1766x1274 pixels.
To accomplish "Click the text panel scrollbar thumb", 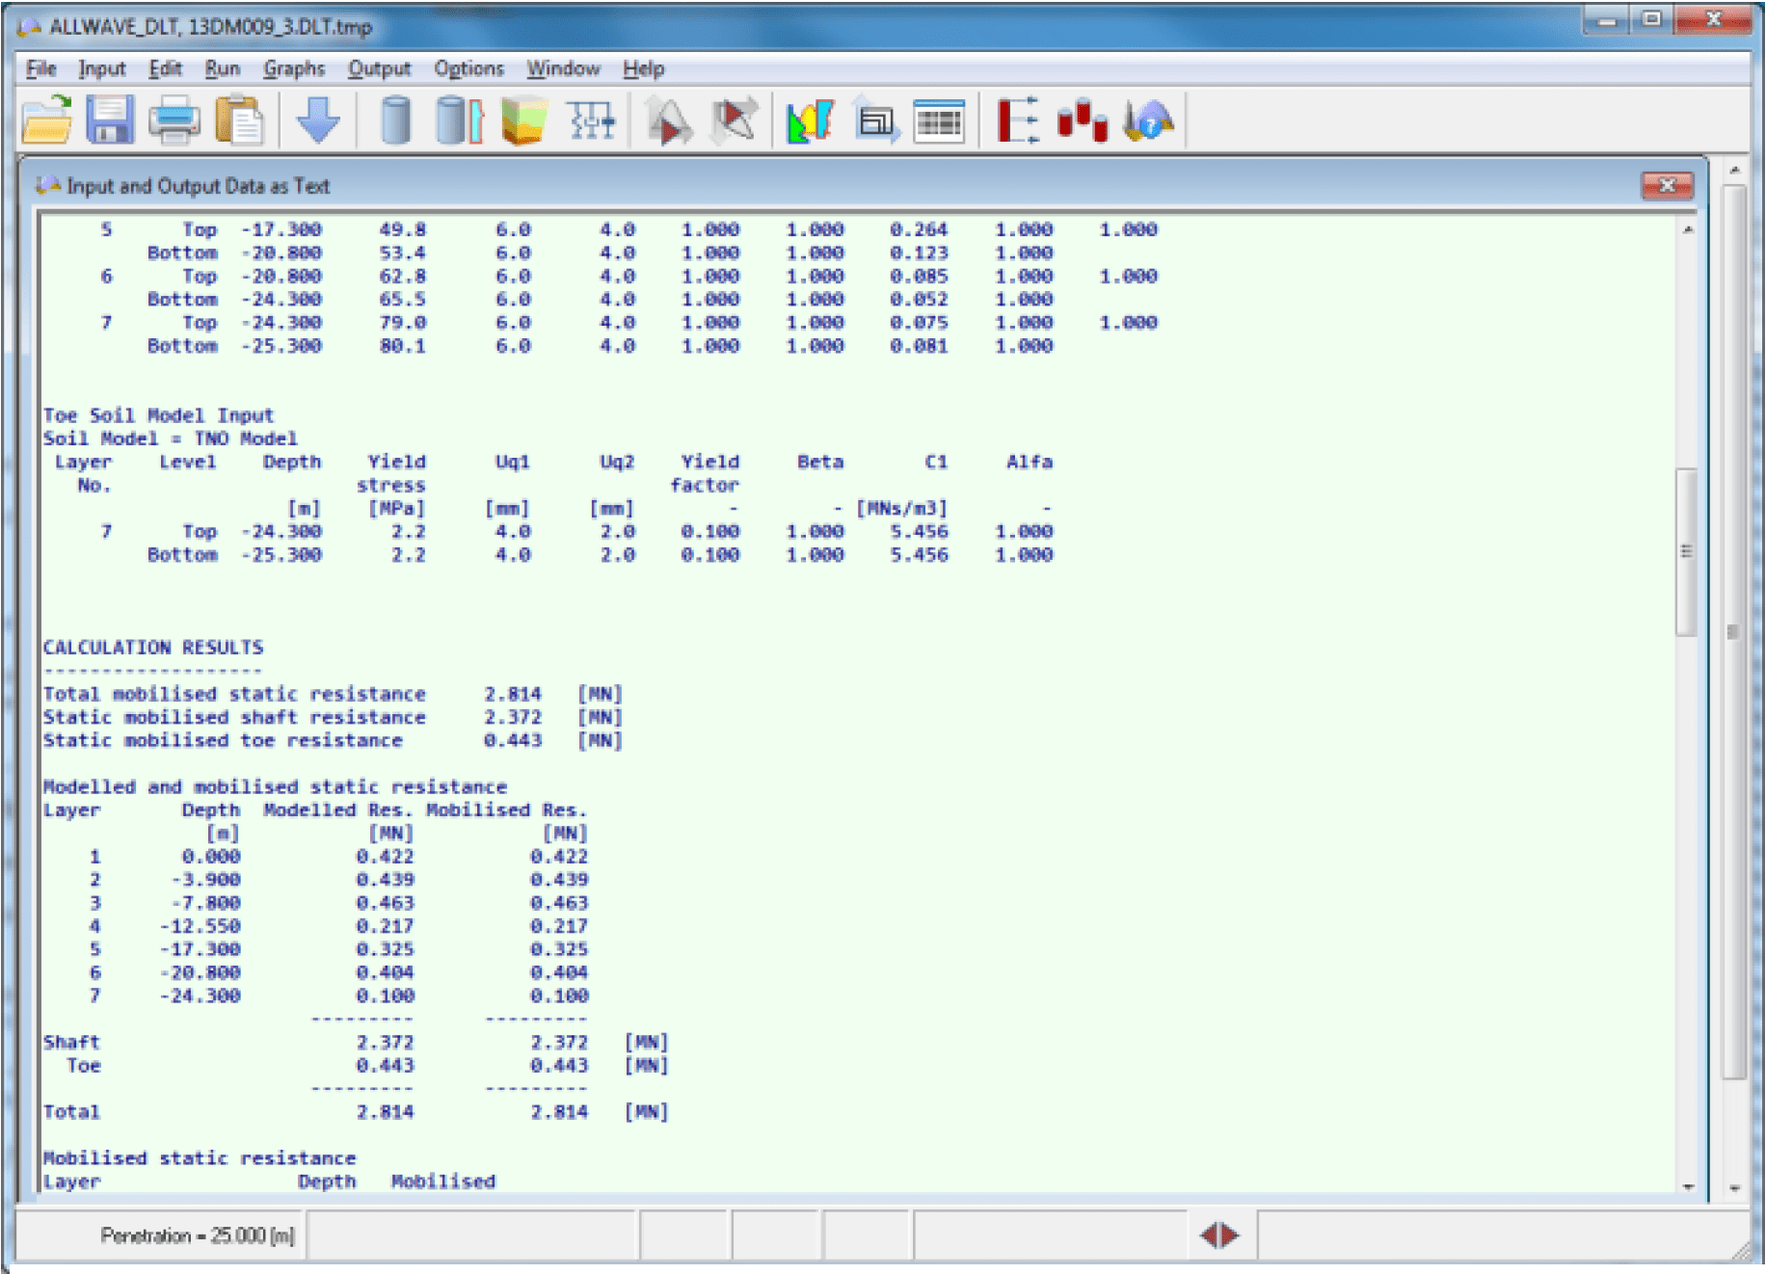I will click(1686, 551).
